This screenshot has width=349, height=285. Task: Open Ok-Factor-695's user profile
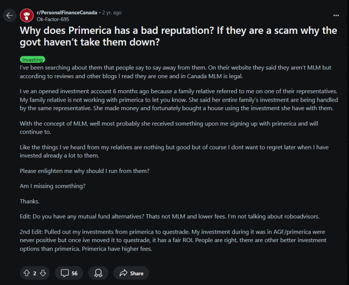(x=53, y=19)
